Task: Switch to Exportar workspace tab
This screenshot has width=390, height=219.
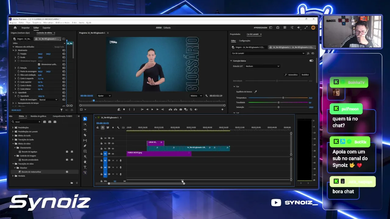Action: point(46,28)
